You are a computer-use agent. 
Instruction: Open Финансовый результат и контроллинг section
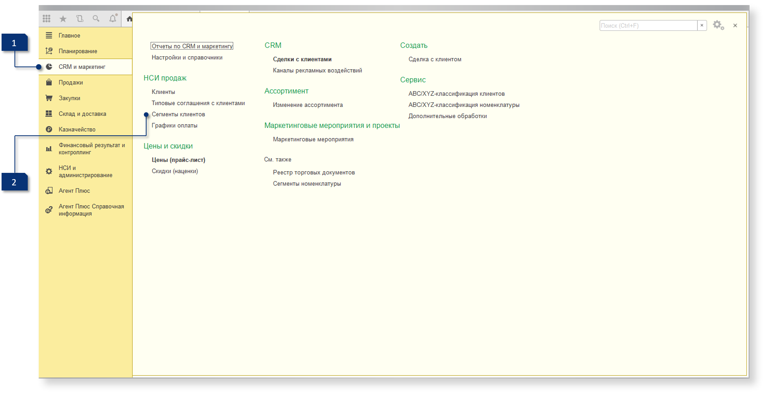86,149
